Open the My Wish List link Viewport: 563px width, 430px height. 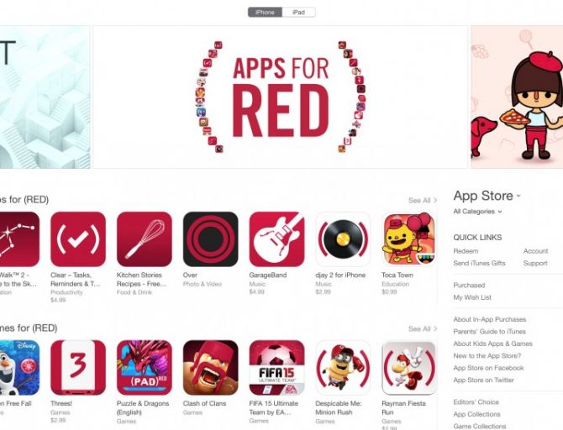click(472, 297)
